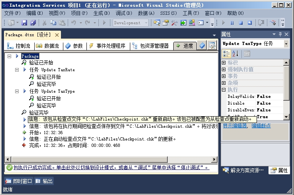Open the 即时窗口 panel button
Image resolution: width=294 pixels, height=195 pixels.
pos(19,181)
